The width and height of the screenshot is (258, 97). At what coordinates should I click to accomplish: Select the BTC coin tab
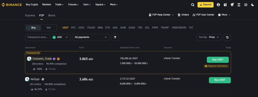73,28
